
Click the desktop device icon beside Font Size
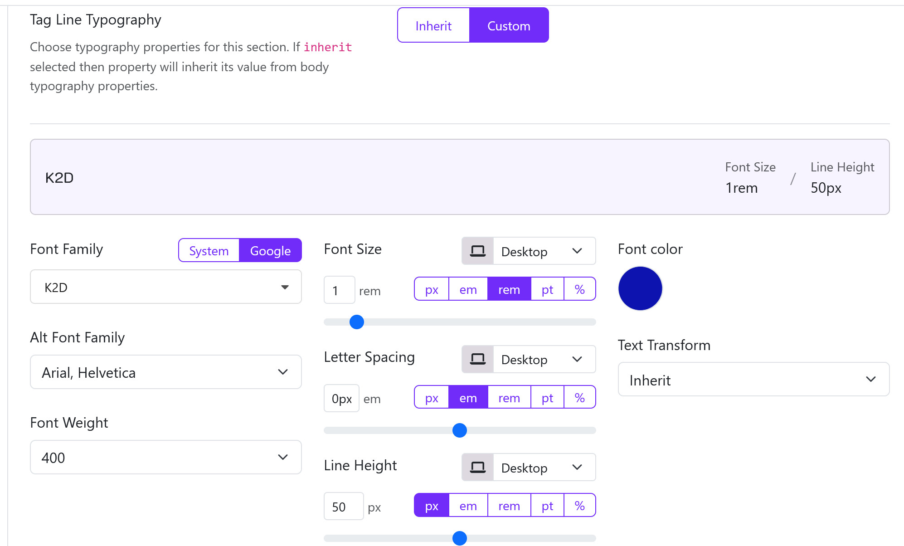477,251
